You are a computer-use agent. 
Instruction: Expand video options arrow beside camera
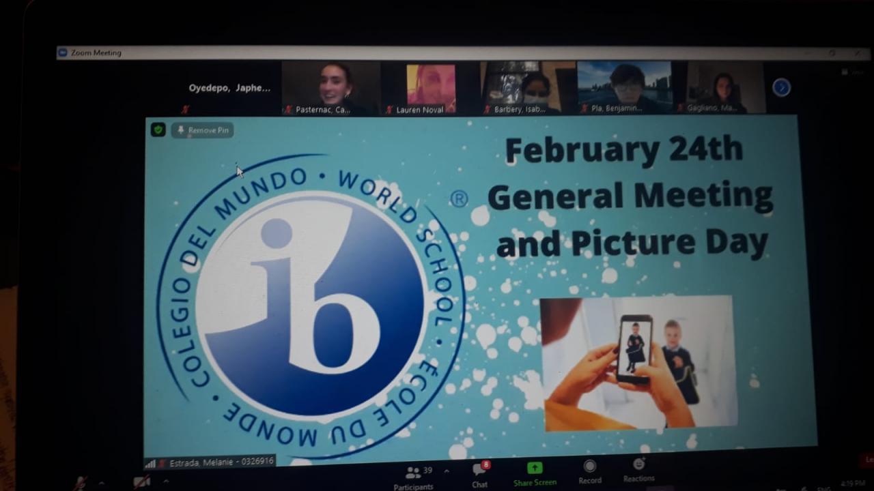coord(165,481)
